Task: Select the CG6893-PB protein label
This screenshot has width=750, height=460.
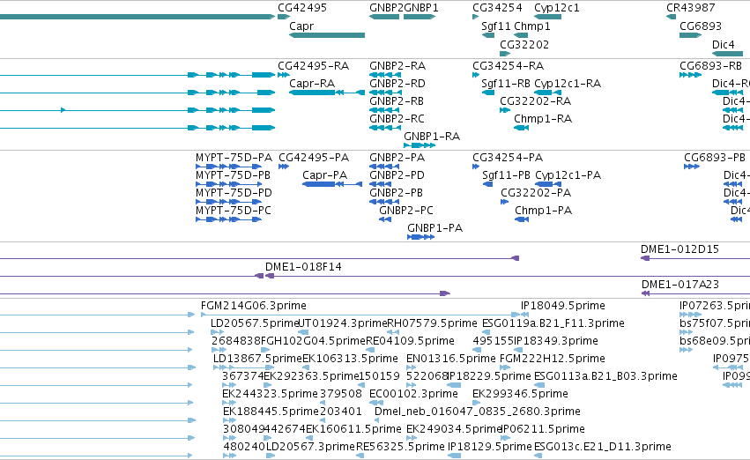Action: tap(715, 158)
